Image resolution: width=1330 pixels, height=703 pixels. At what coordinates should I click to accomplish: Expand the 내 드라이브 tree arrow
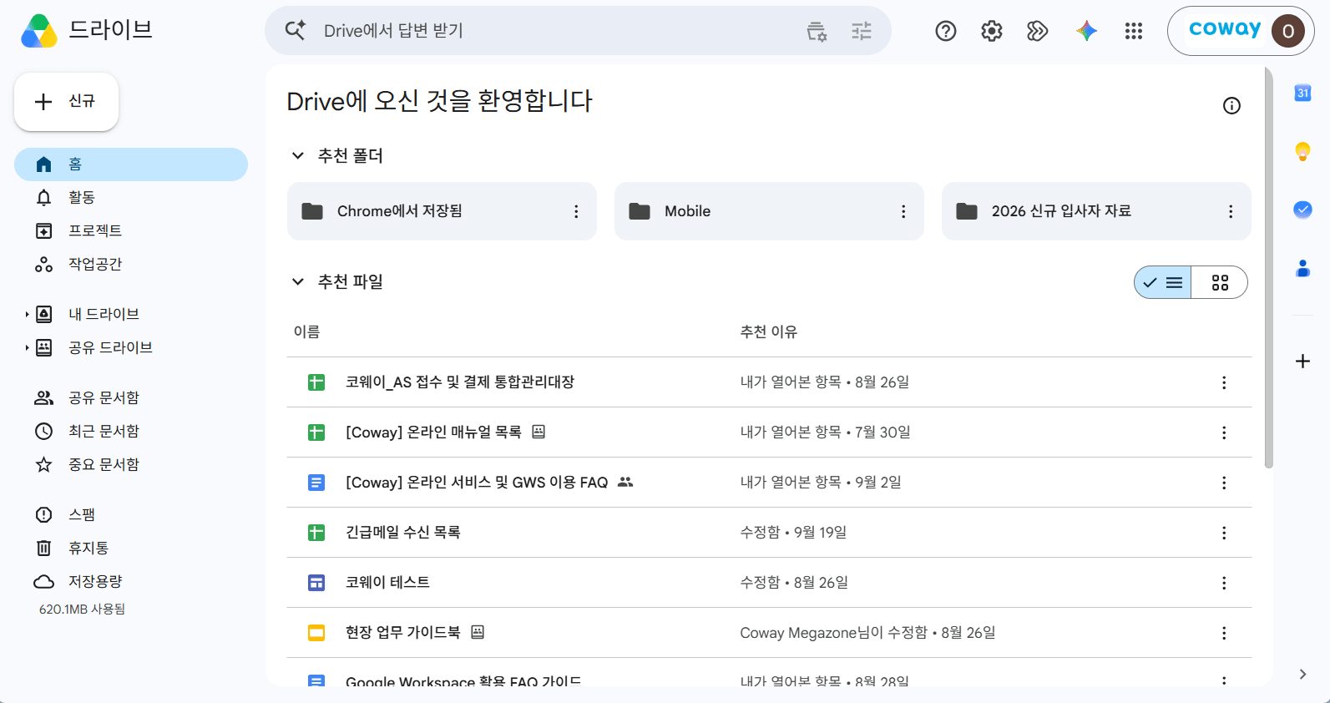click(x=27, y=314)
